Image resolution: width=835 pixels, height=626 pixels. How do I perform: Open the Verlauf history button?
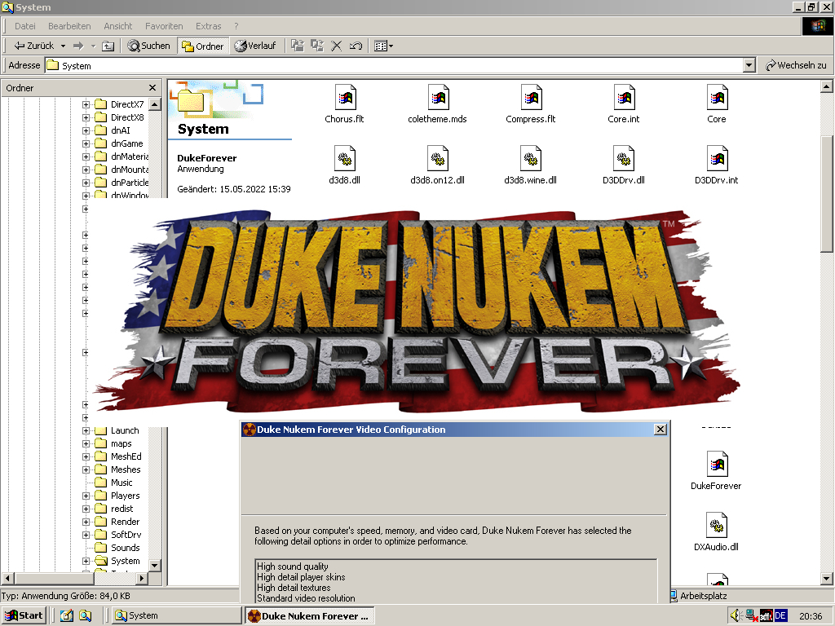point(255,46)
